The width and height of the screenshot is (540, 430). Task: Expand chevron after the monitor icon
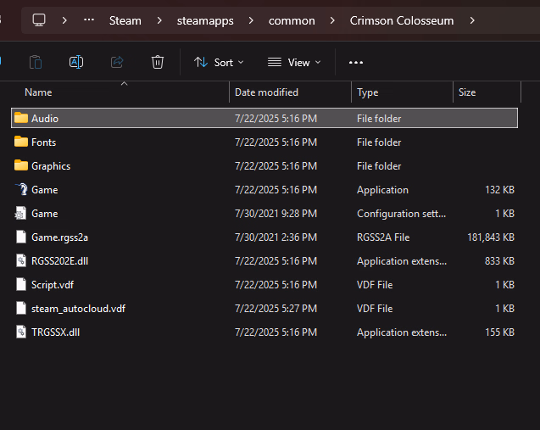pos(64,20)
